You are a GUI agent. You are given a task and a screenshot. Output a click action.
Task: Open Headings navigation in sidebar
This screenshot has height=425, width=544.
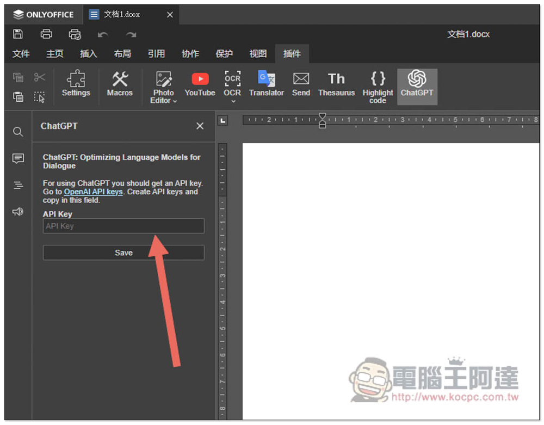18,185
